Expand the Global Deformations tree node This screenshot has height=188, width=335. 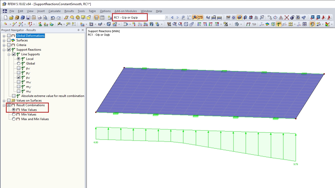(x=4, y=36)
